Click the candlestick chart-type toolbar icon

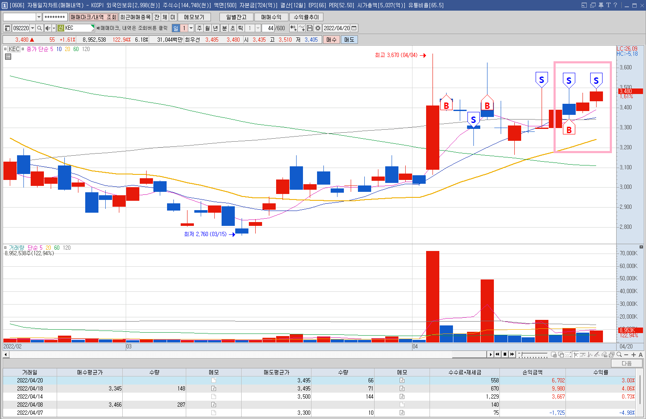(293, 28)
